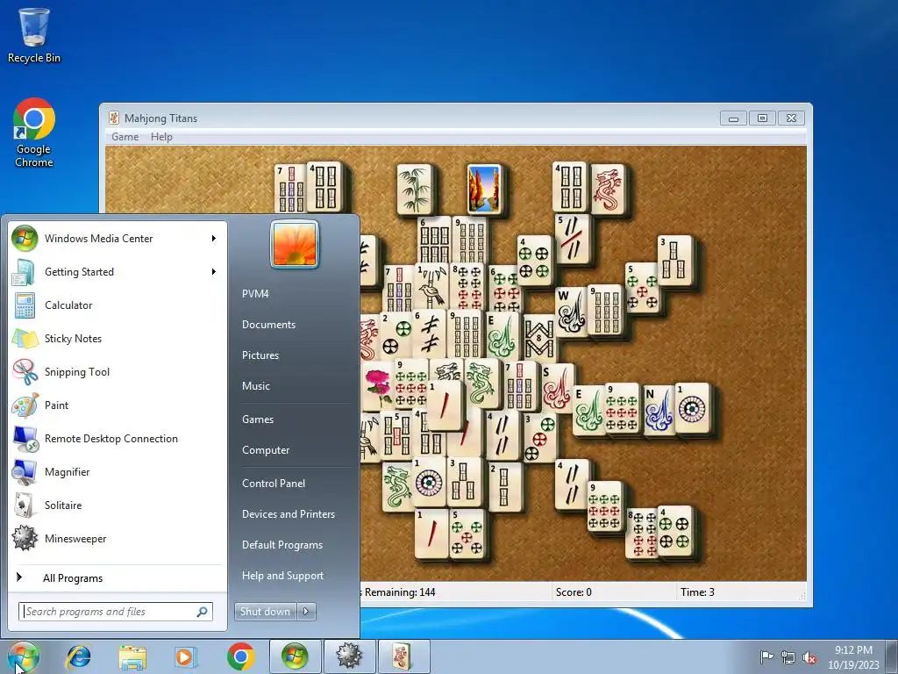Click the green Windows orb taskbar button

click(295, 656)
